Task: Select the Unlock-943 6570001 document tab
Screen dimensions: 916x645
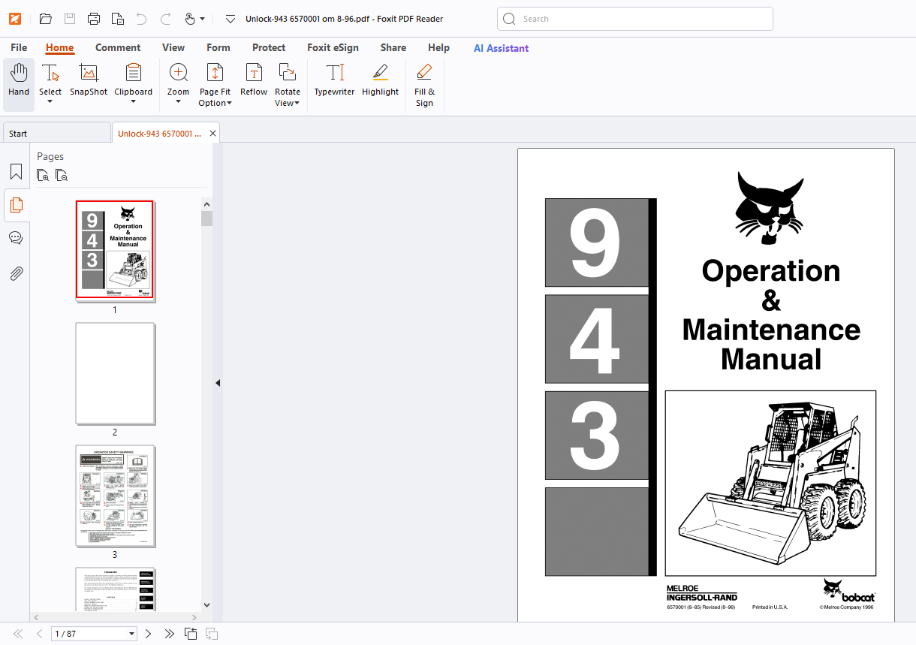Action: pos(159,133)
